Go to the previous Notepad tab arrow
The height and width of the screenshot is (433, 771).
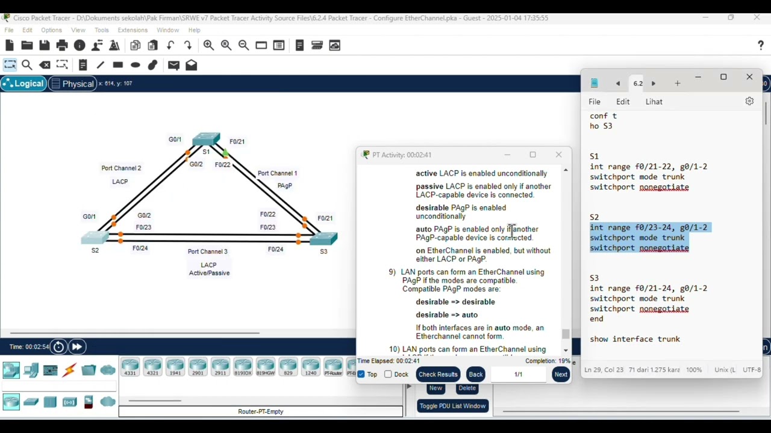617,84
